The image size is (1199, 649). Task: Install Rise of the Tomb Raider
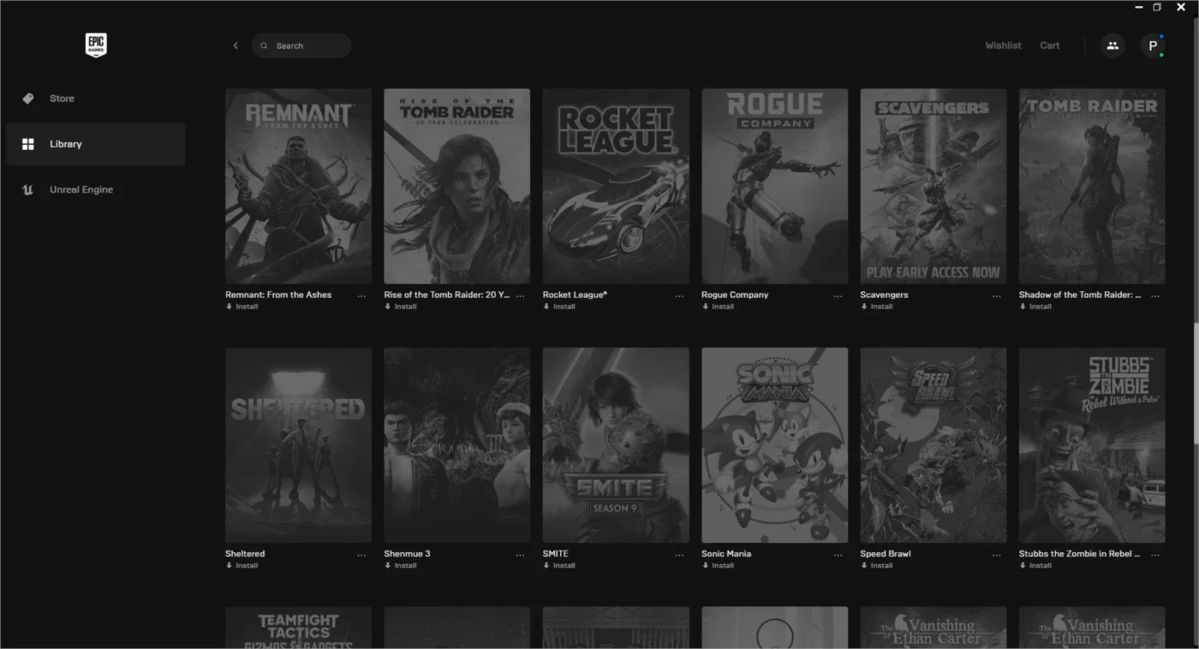tap(400, 307)
